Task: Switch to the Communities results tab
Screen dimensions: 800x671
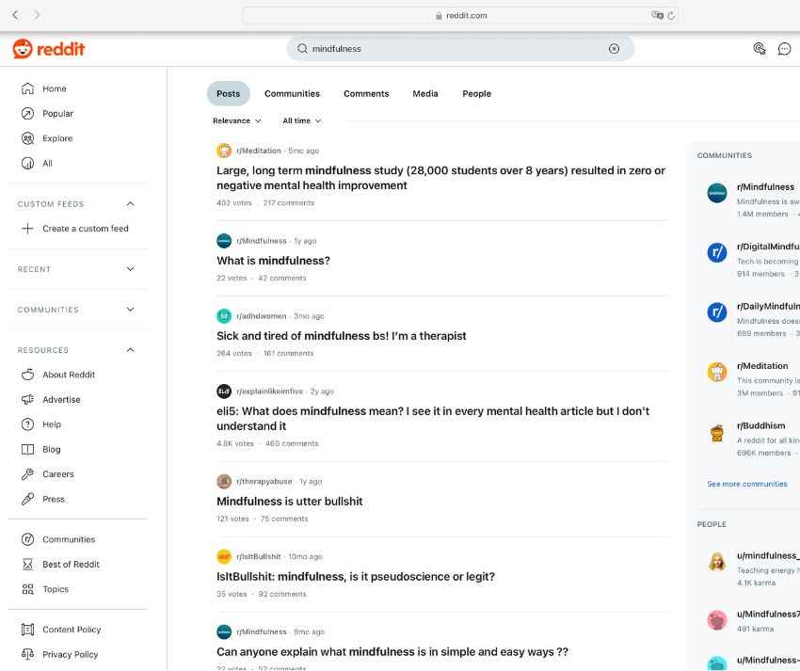Action: click(x=292, y=94)
